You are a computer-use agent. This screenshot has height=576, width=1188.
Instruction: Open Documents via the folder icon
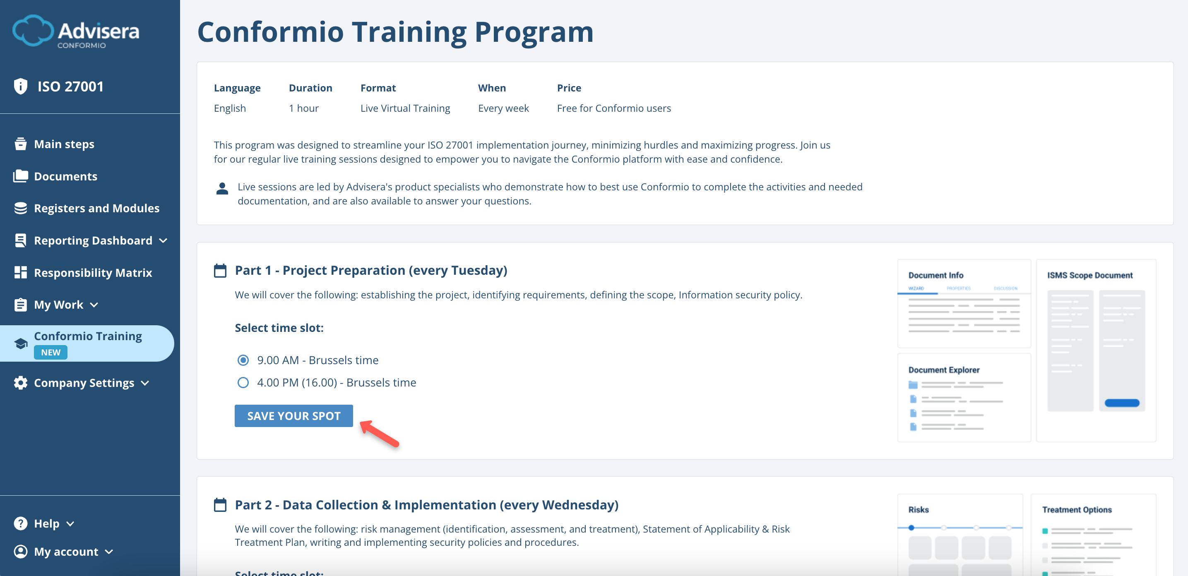coord(20,176)
